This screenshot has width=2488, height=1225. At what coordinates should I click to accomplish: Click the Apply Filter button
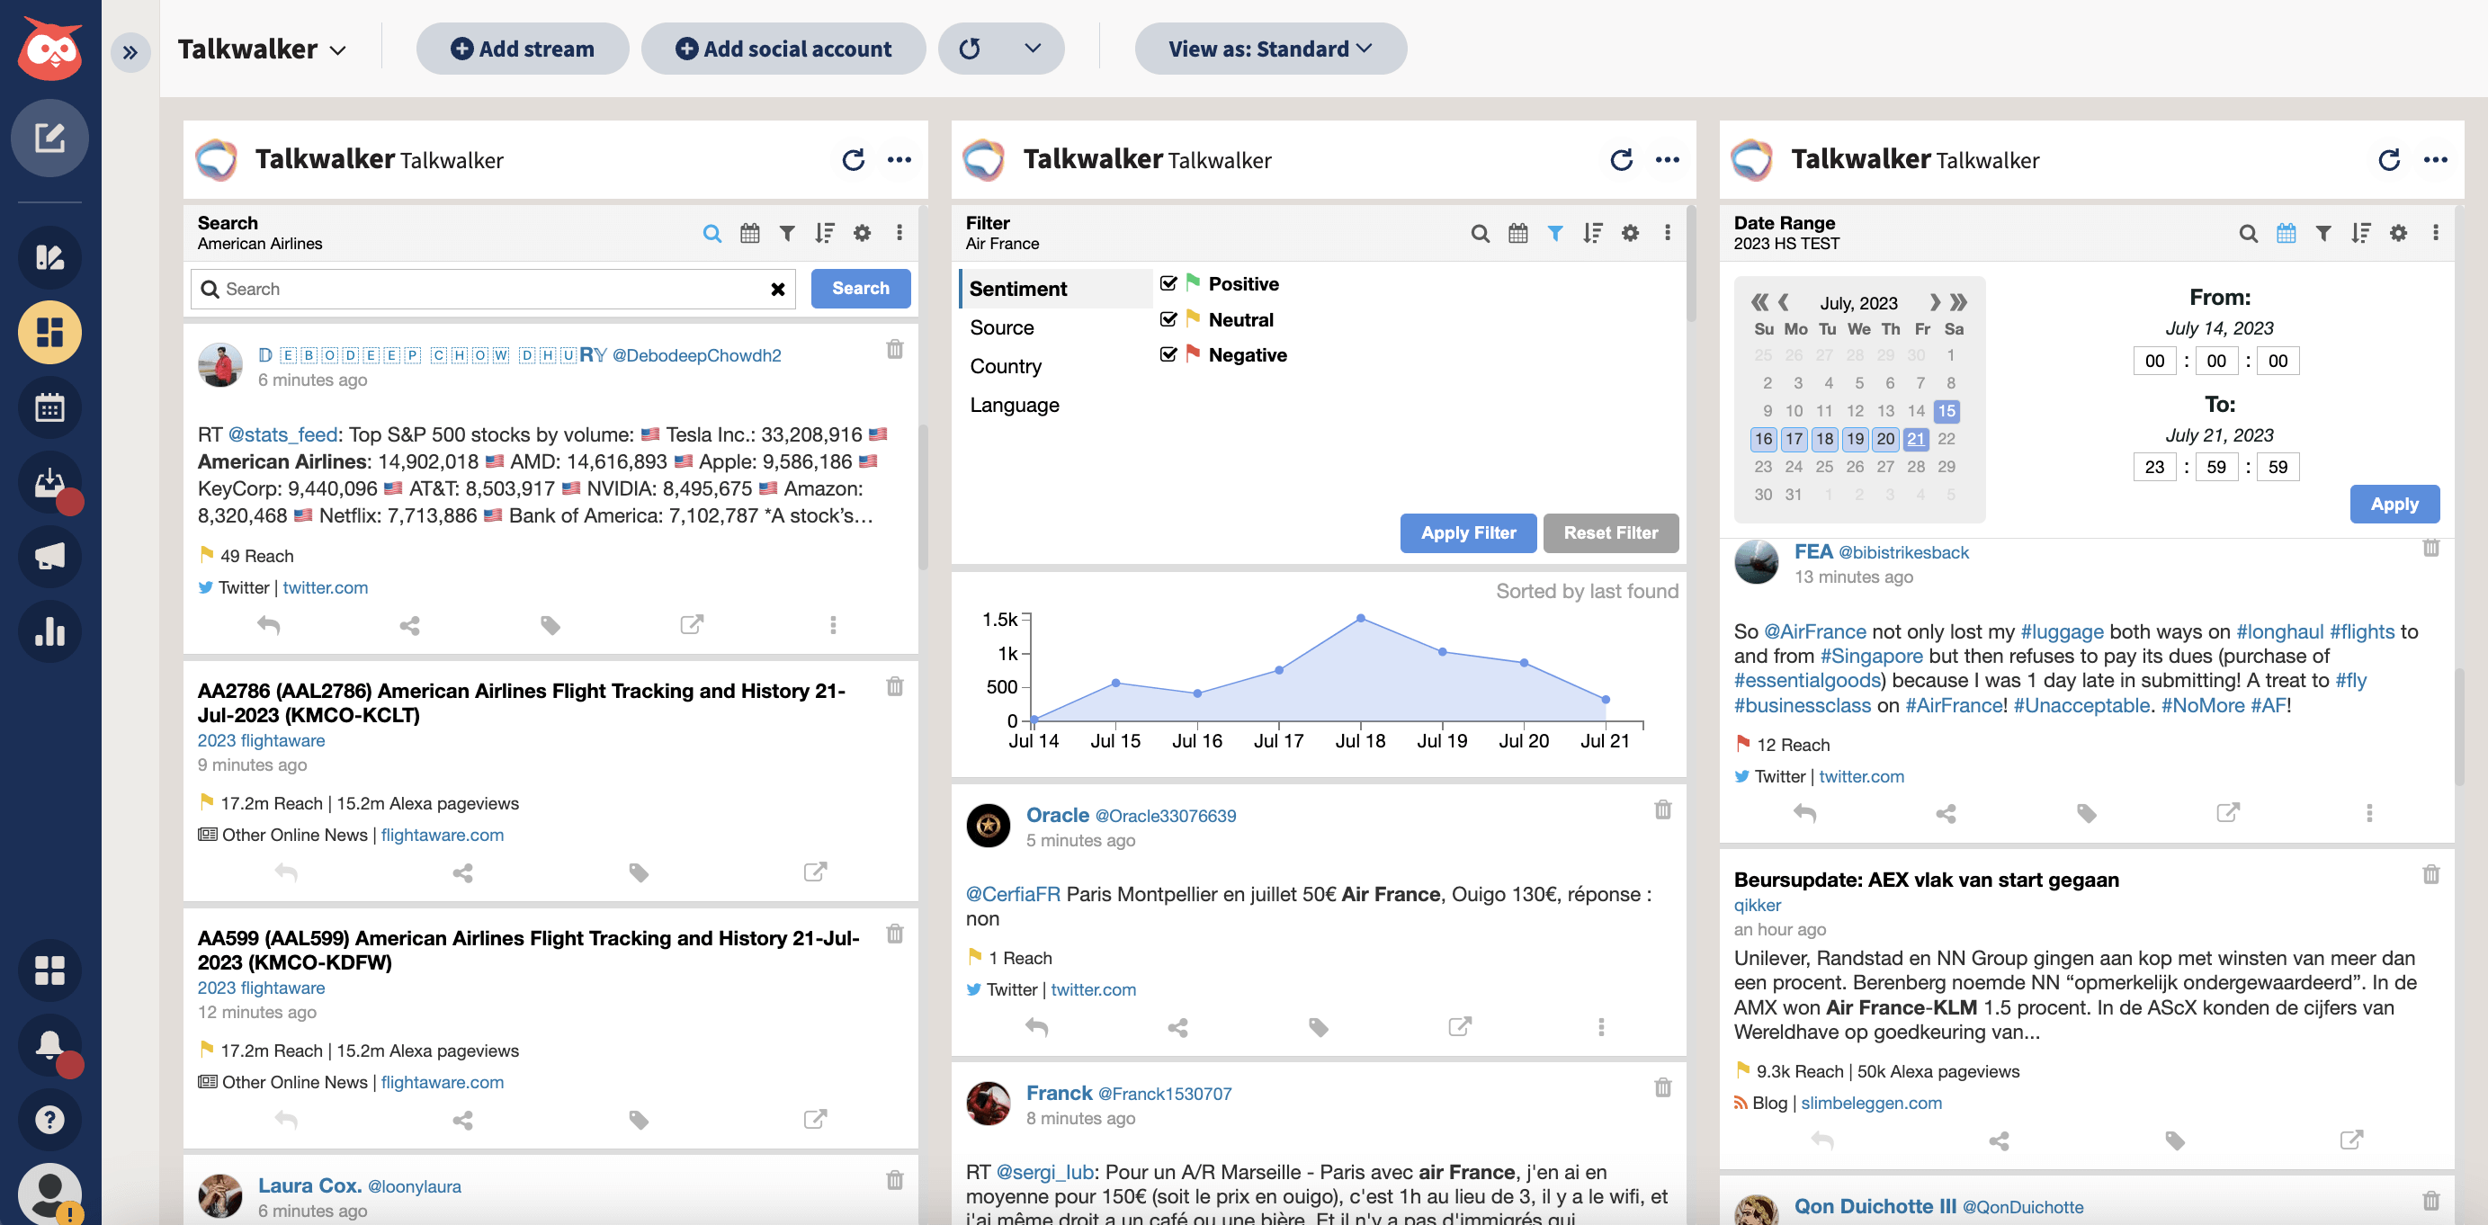coord(1468,532)
